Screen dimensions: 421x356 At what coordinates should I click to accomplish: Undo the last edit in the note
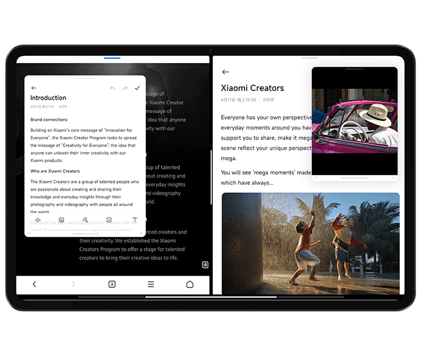click(x=112, y=88)
